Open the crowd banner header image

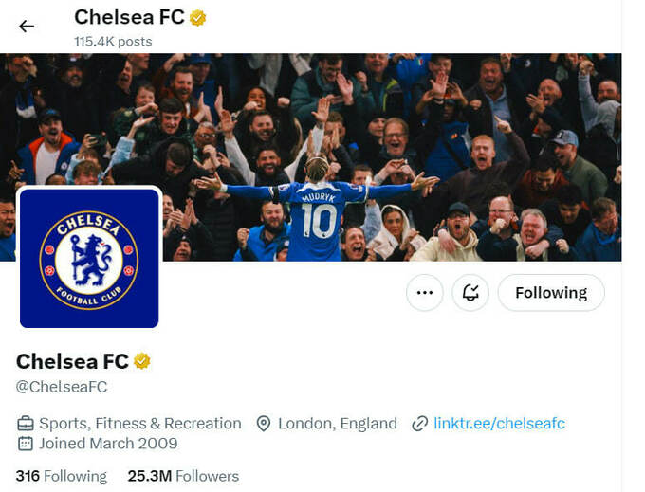click(379, 142)
